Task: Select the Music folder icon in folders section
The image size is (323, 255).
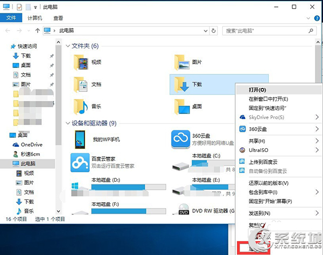Action: 81,107
